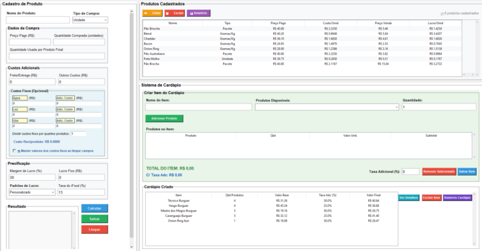Select the Pão Brioche product row
This screenshot has width=482, height=251.
(302, 29)
